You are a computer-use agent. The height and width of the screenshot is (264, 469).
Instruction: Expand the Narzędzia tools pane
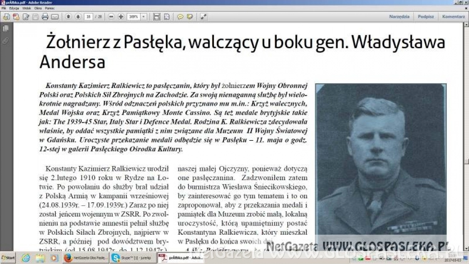[x=399, y=17]
